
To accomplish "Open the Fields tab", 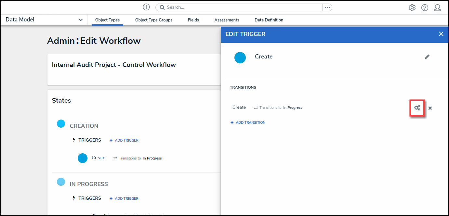I will 193,20.
